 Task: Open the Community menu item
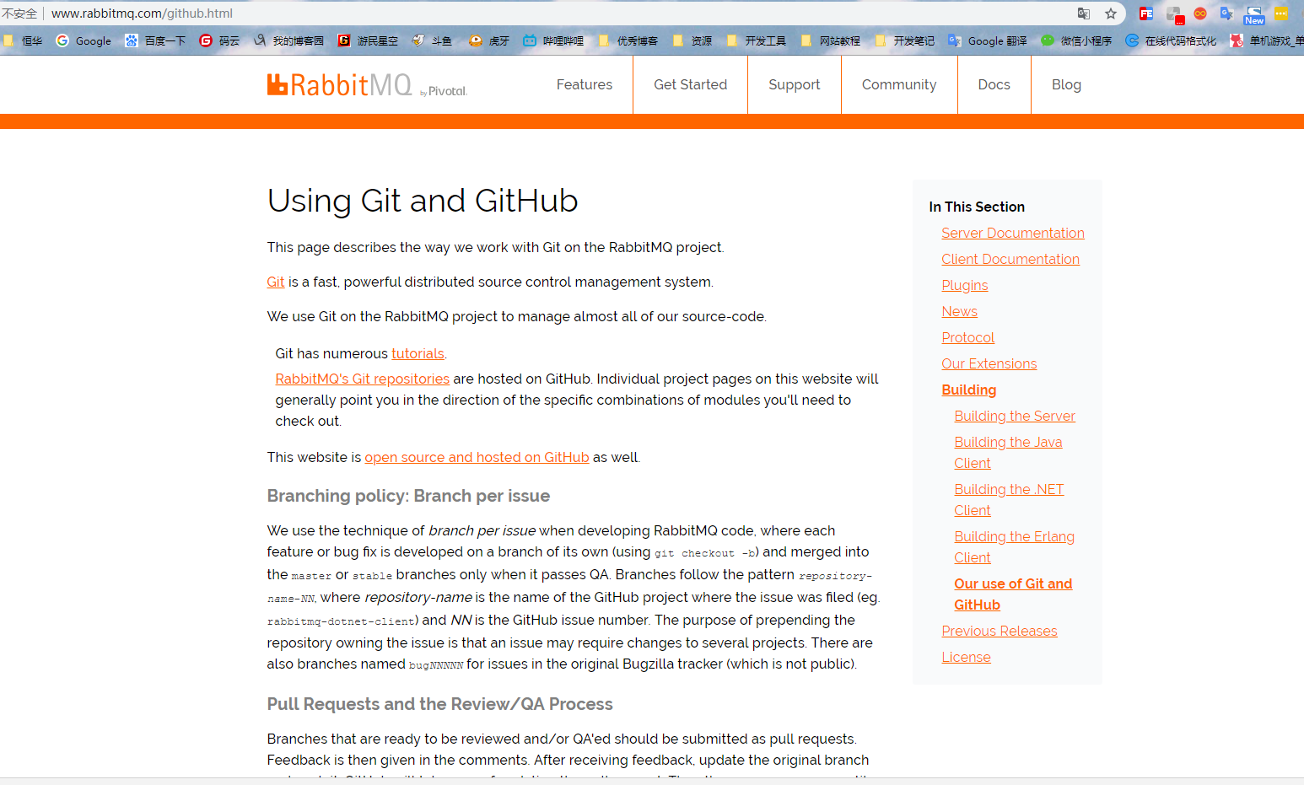(x=899, y=84)
